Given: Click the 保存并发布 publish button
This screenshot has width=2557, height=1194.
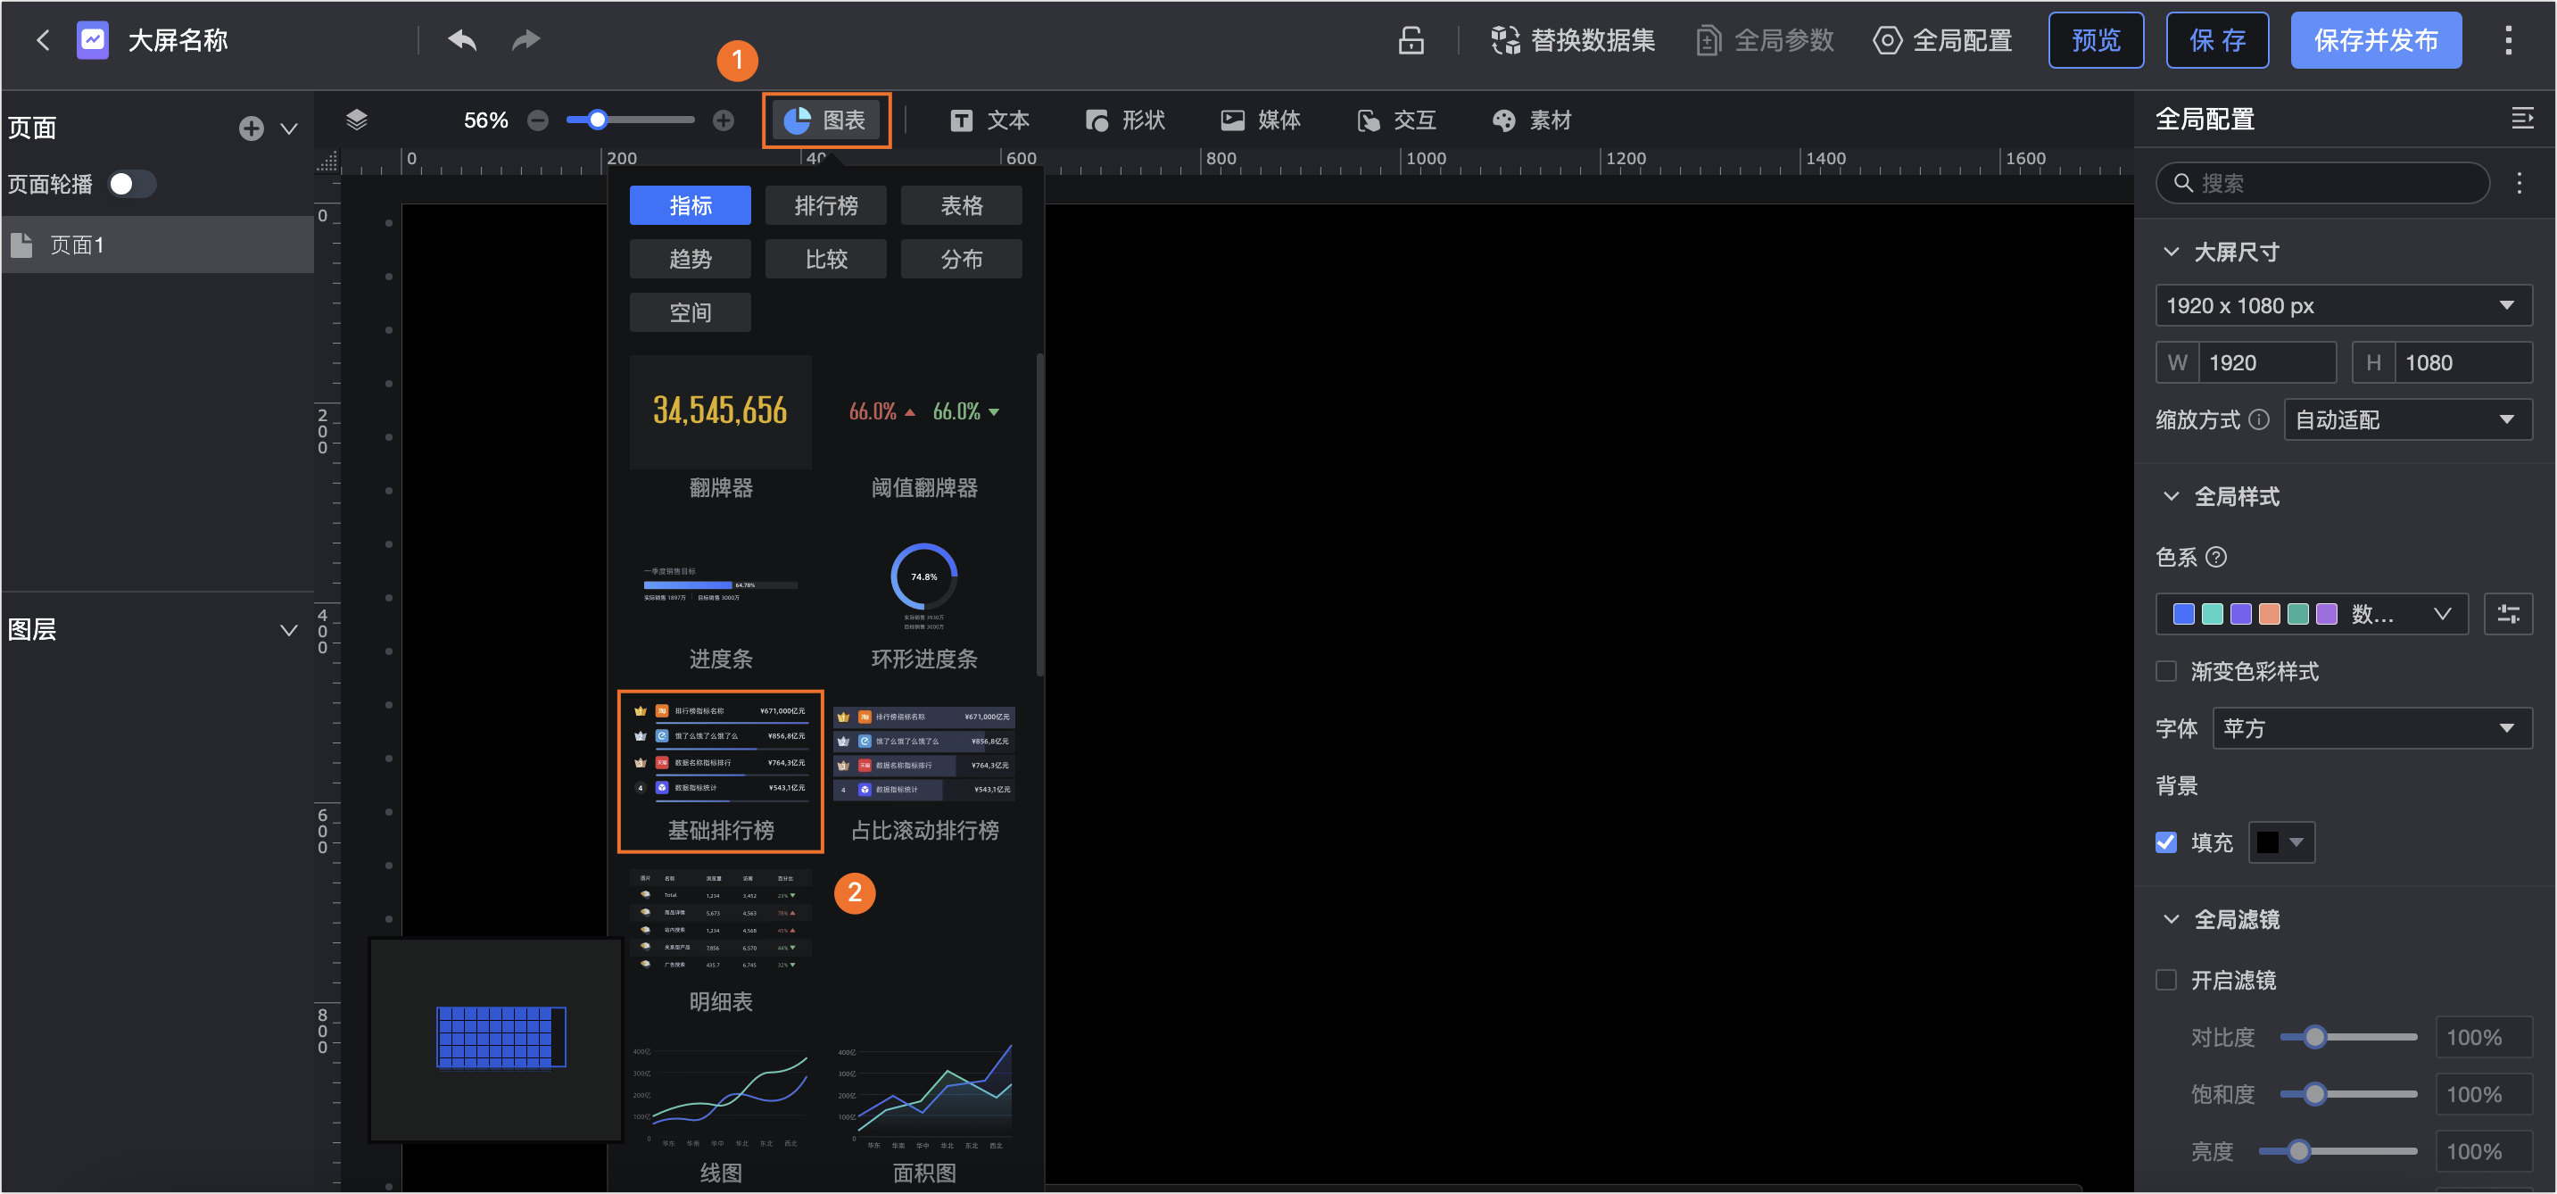Looking at the screenshot, I should click(2377, 39).
